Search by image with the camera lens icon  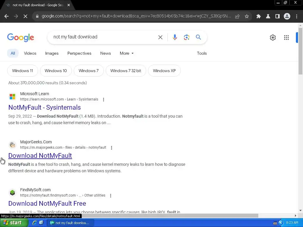coord(186,37)
